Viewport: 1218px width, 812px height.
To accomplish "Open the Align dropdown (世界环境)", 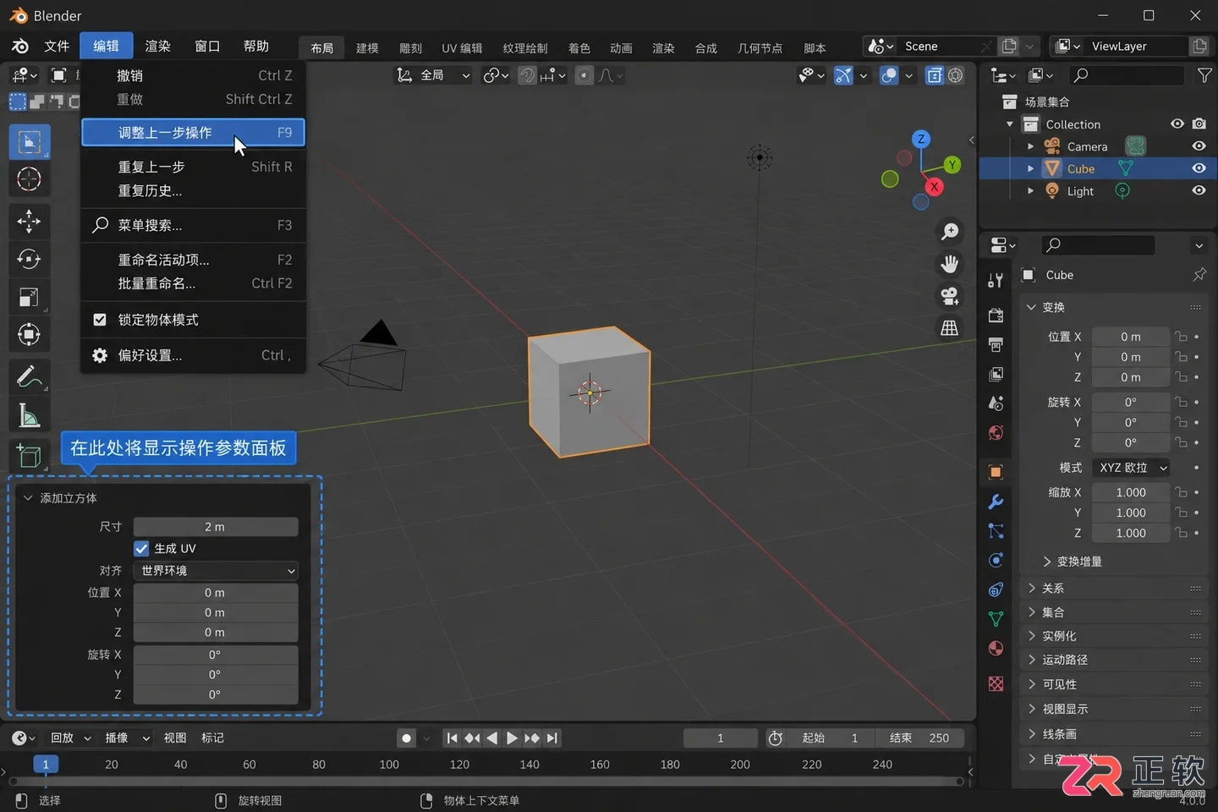I will (x=216, y=571).
